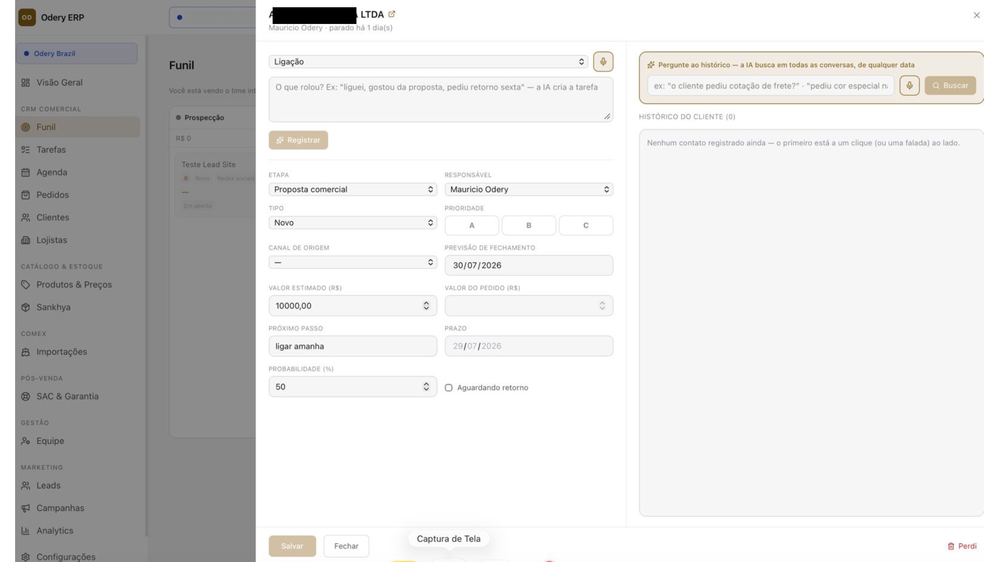Image resolution: width=999 pixels, height=562 pixels.
Task: Click the Registrar button
Action: 298,140
